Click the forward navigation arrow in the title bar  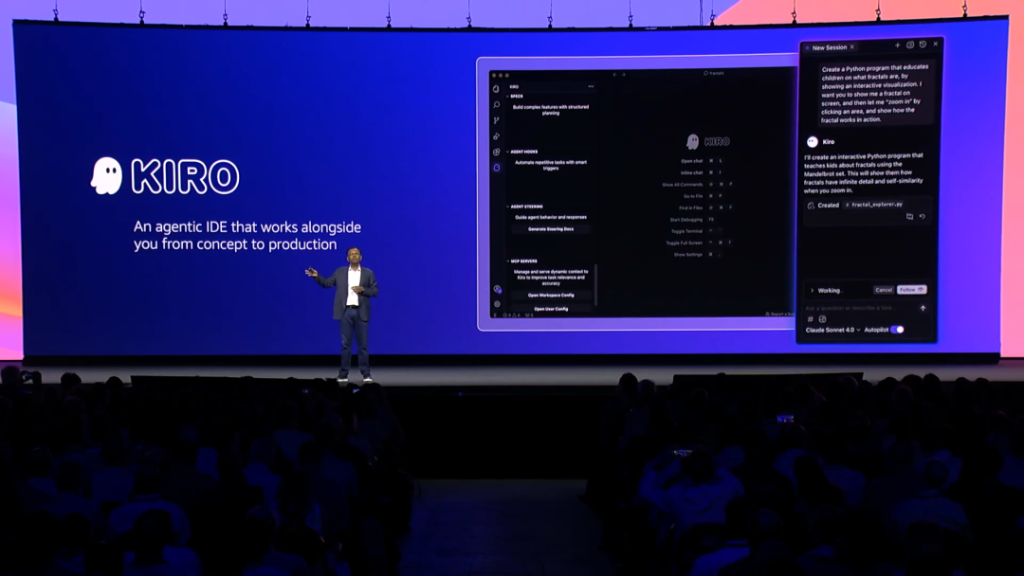pos(624,74)
